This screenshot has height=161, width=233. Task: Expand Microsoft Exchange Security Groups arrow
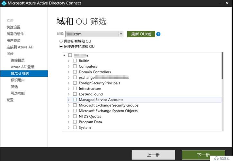coord(69,105)
